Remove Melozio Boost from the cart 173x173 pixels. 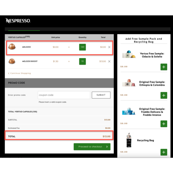click(109, 62)
